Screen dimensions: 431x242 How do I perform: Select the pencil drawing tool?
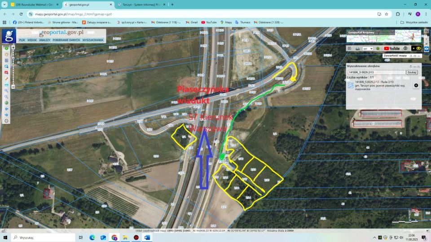click(x=6, y=78)
